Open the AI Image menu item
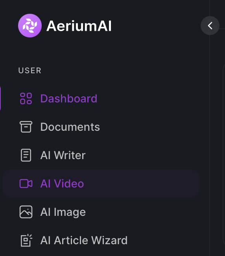The image size is (225, 256). (63, 212)
